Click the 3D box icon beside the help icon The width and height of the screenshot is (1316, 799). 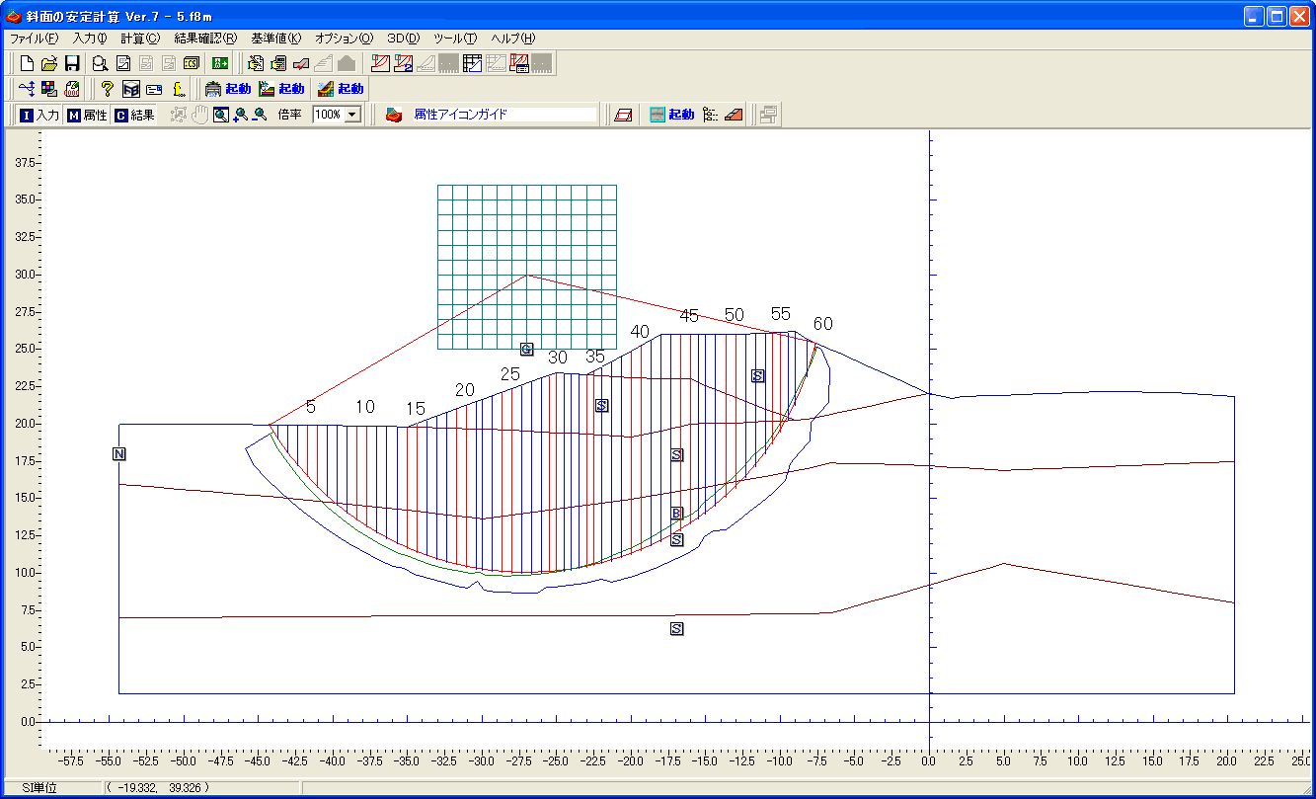(x=131, y=89)
